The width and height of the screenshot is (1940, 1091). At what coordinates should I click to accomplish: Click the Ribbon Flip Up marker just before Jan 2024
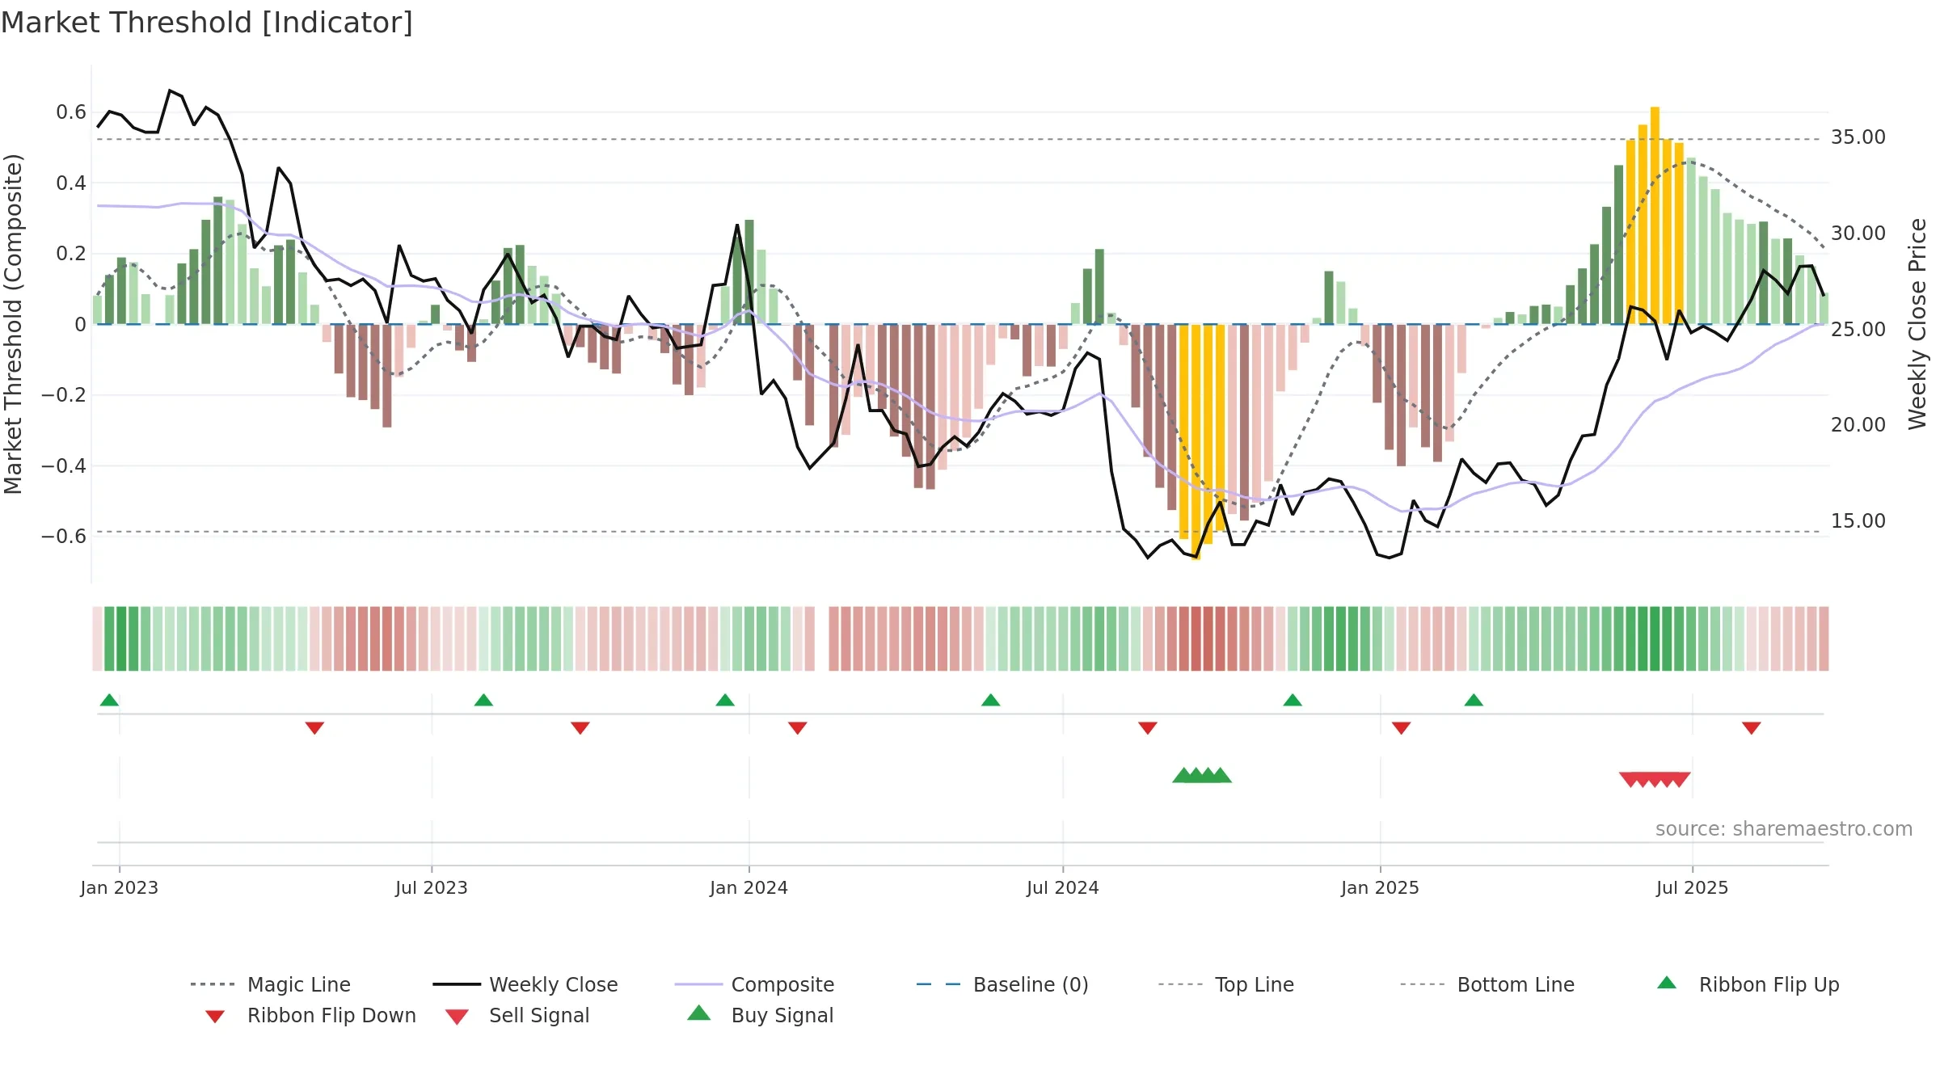[x=725, y=700]
